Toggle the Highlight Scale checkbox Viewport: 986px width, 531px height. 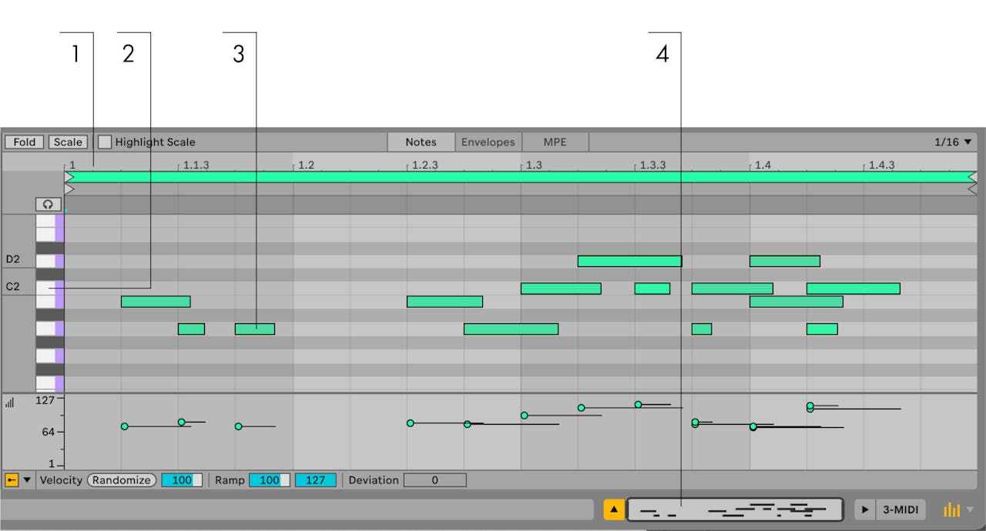tap(105, 142)
